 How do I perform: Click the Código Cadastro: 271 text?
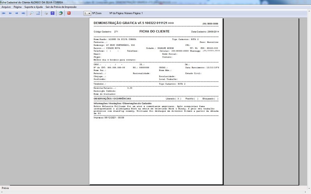click(106, 32)
